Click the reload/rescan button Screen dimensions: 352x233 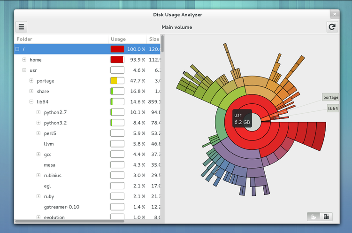(x=332, y=27)
